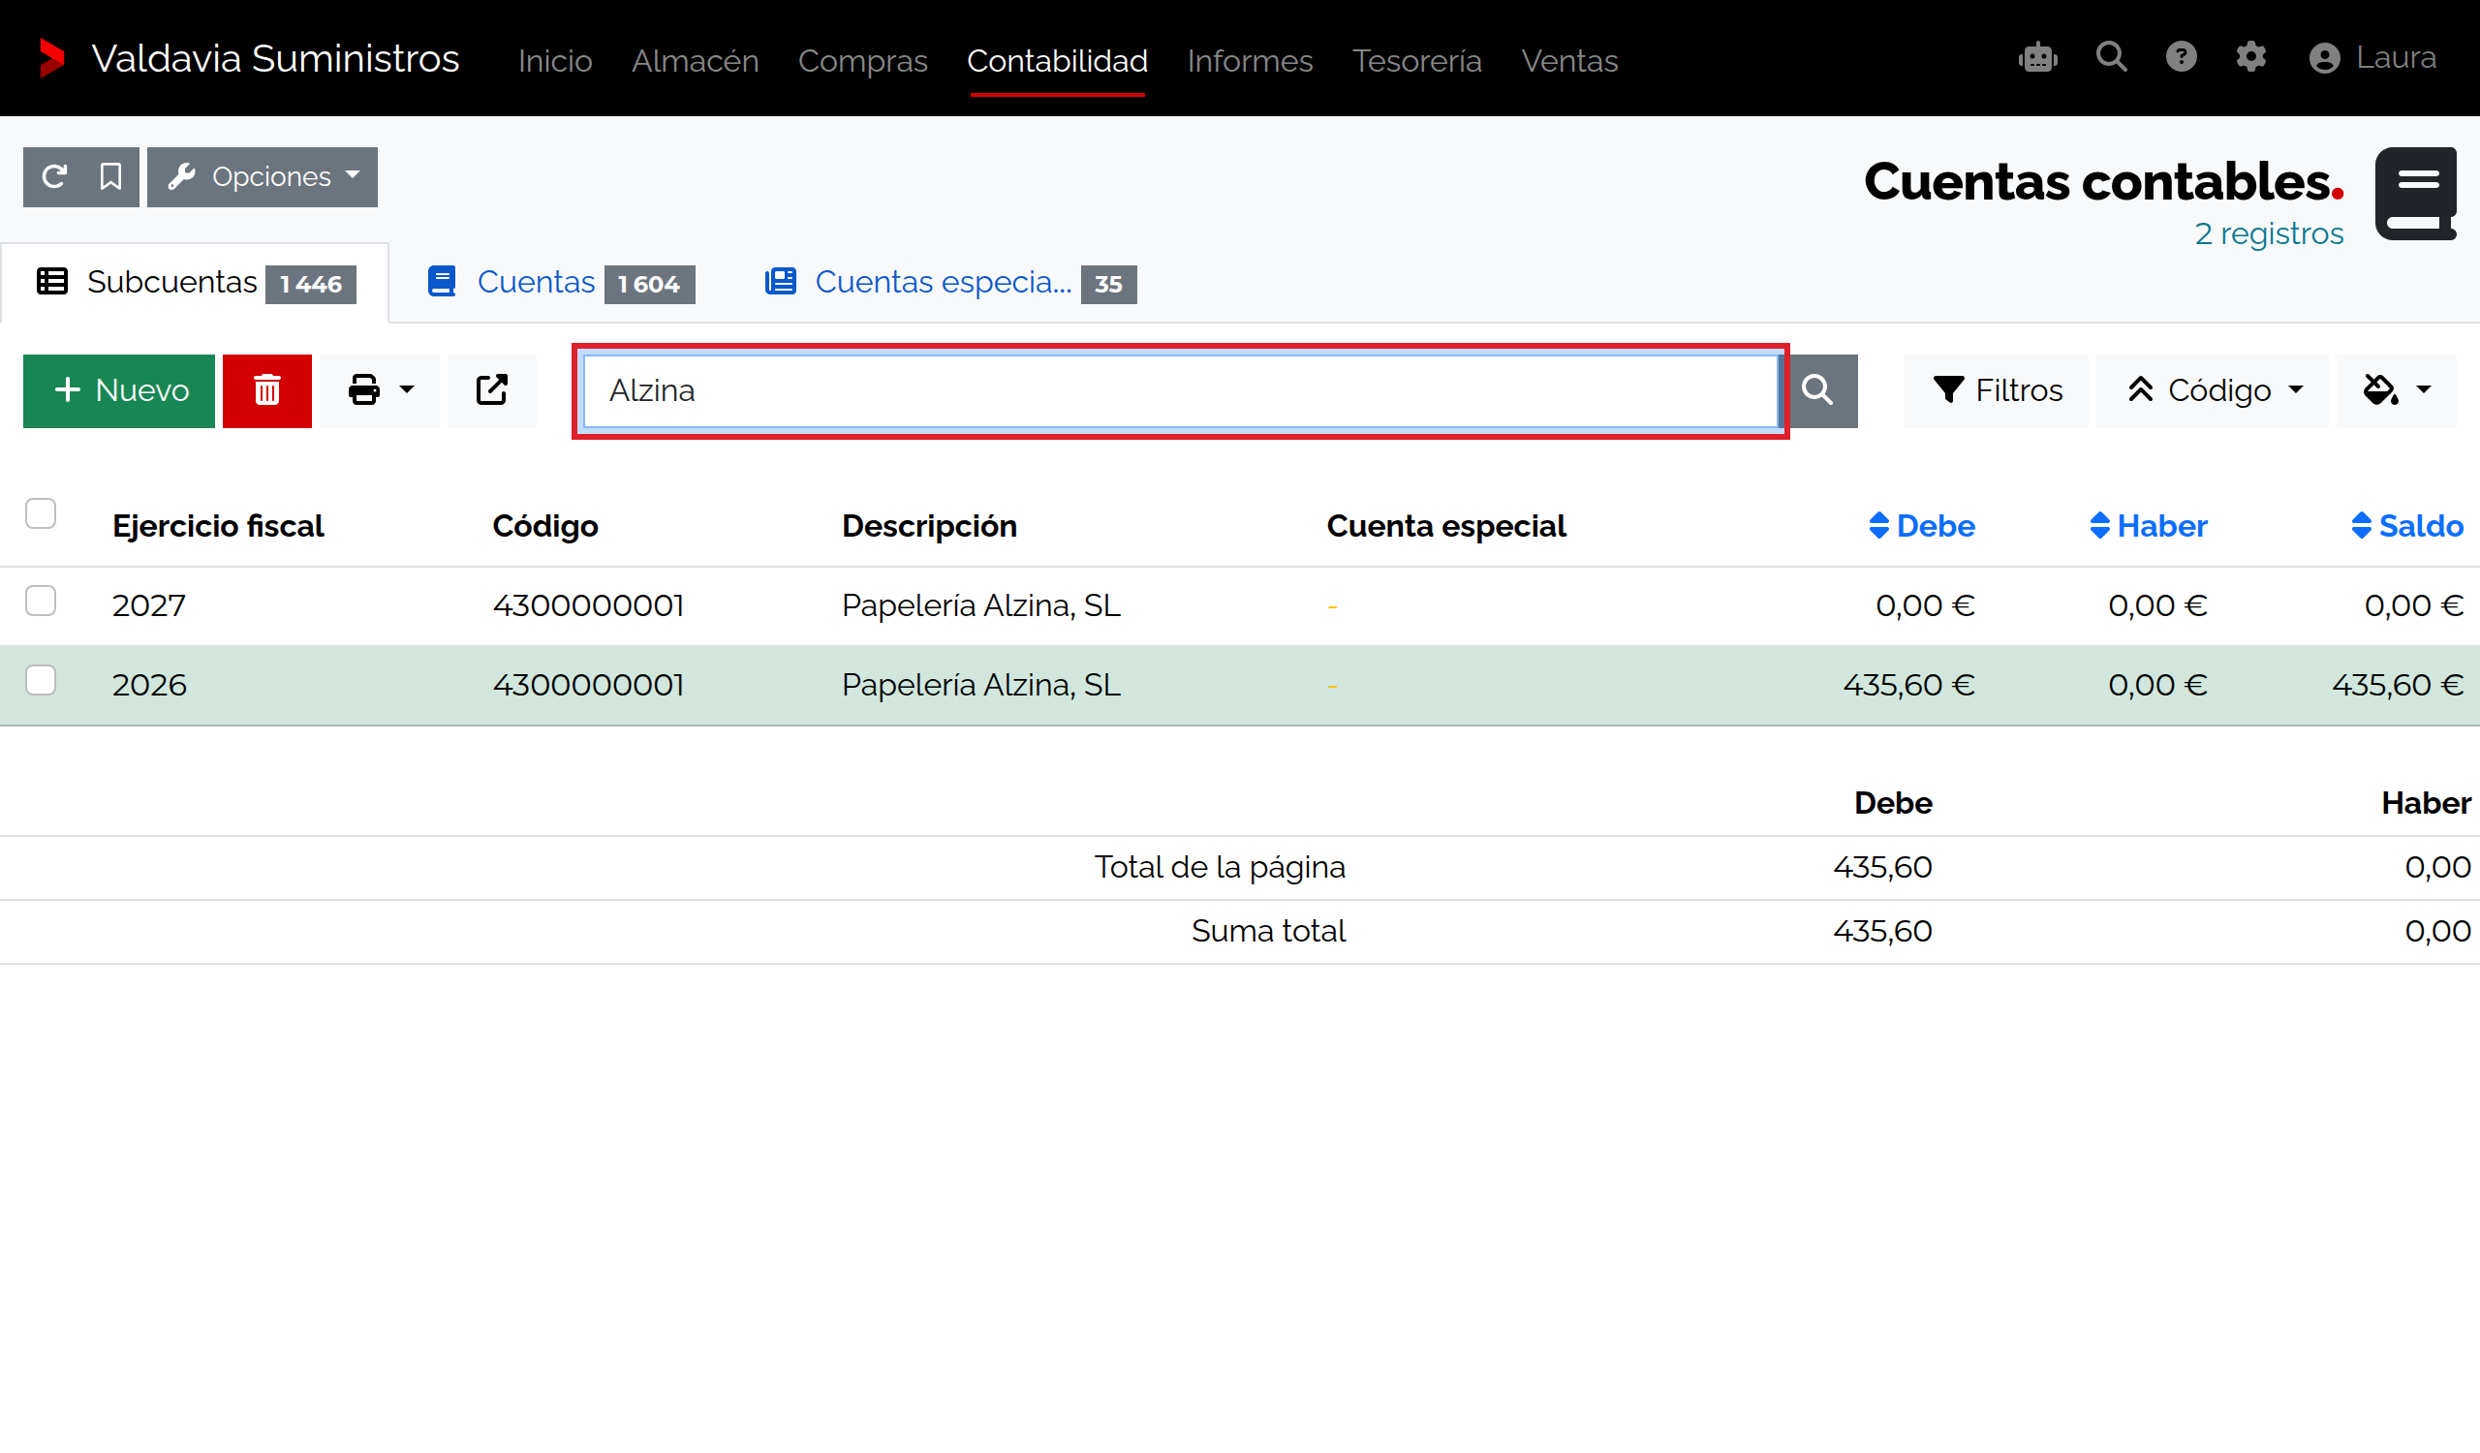The height and width of the screenshot is (1453, 2480).
Task: Click the Valdavia Suministros brand link
Action: (x=274, y=58)
